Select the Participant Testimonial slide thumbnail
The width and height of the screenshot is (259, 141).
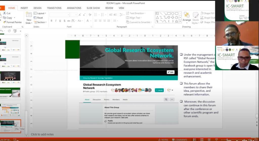coord(10,93)
